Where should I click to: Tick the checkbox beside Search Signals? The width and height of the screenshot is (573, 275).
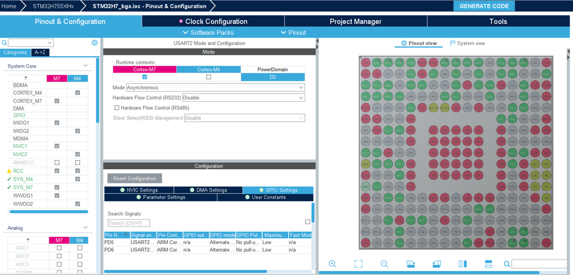(x=307, y=222)
